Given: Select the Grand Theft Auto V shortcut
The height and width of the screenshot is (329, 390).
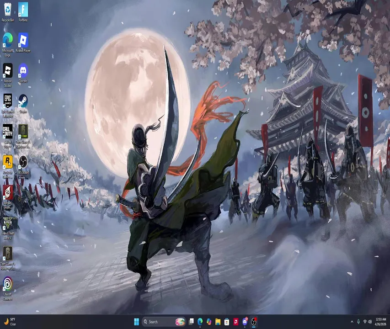Looking at the screenshot, I should coord(8,228).
